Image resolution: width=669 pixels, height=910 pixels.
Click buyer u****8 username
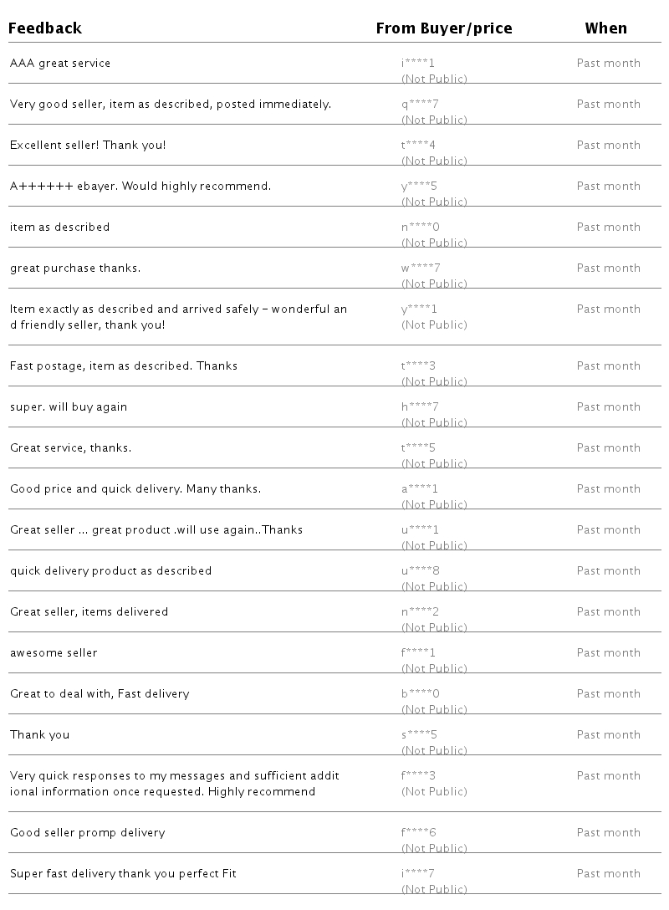(420, 571)
